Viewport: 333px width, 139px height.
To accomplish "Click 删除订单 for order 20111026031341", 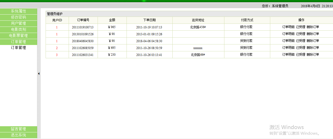I will [313, 54].
